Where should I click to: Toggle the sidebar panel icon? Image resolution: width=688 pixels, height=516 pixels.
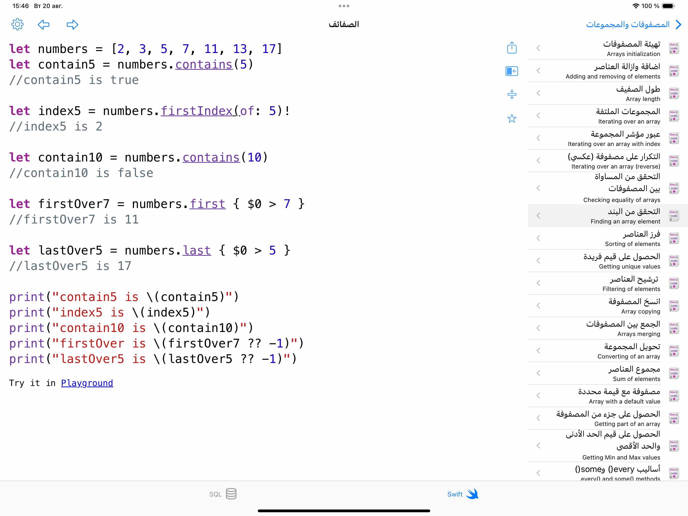tap(512, 71)
